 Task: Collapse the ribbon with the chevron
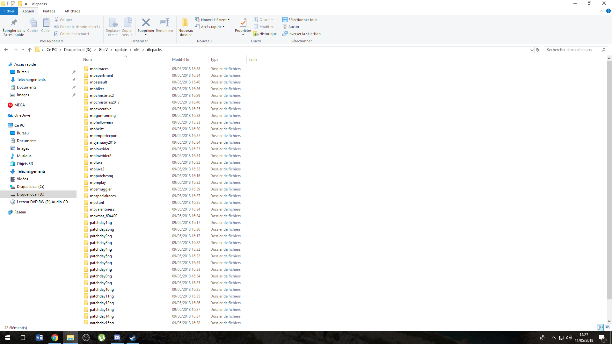[601, 11]
